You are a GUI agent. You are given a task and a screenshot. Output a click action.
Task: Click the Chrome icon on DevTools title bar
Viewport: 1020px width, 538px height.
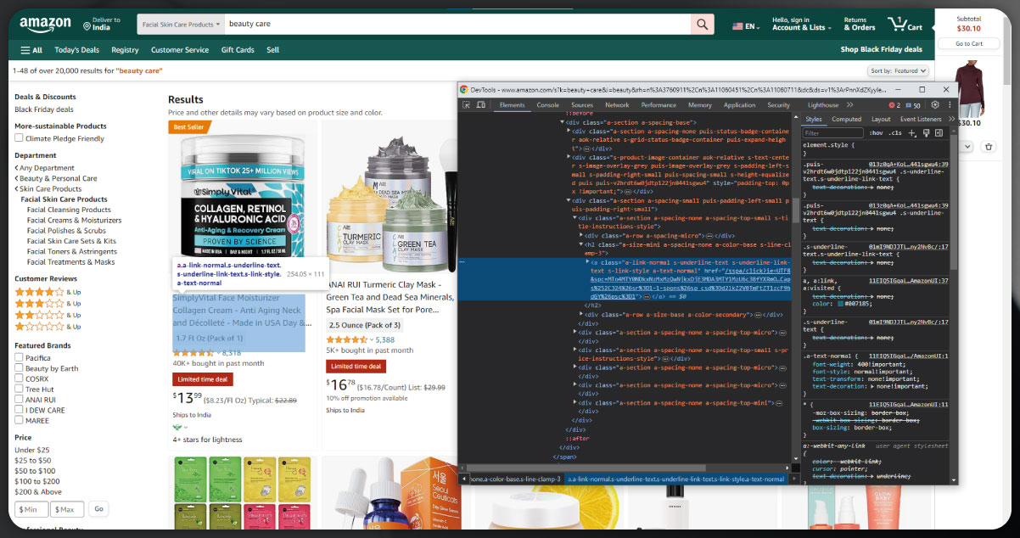pyautogui.click(x=463, y=89)
